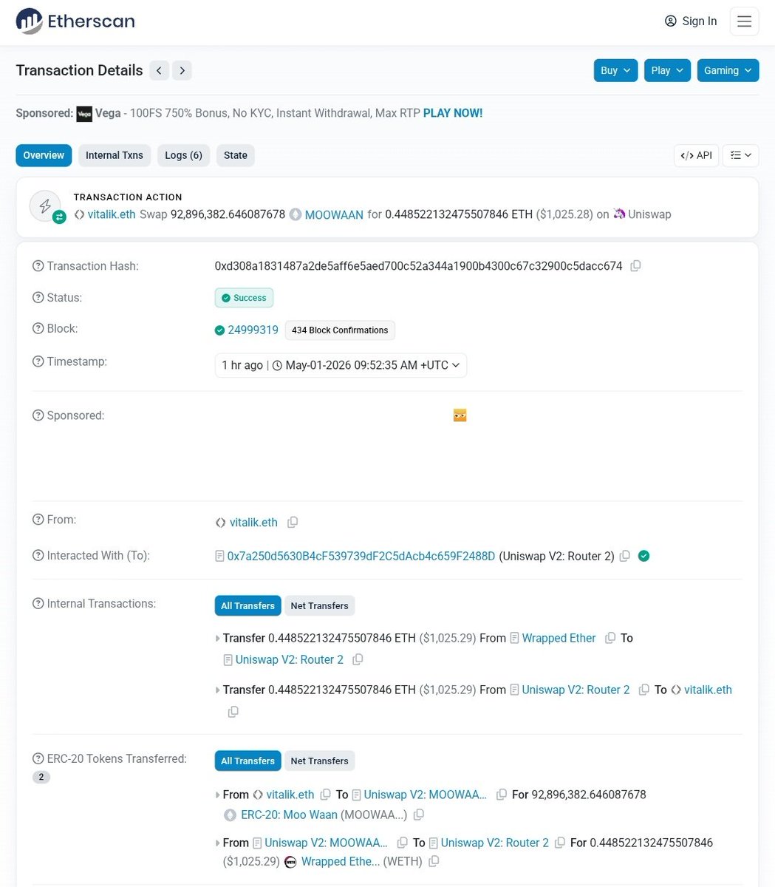Click the transaction action lightning icon
Viewport: 775px width, 887px height.
coord(45,206)
